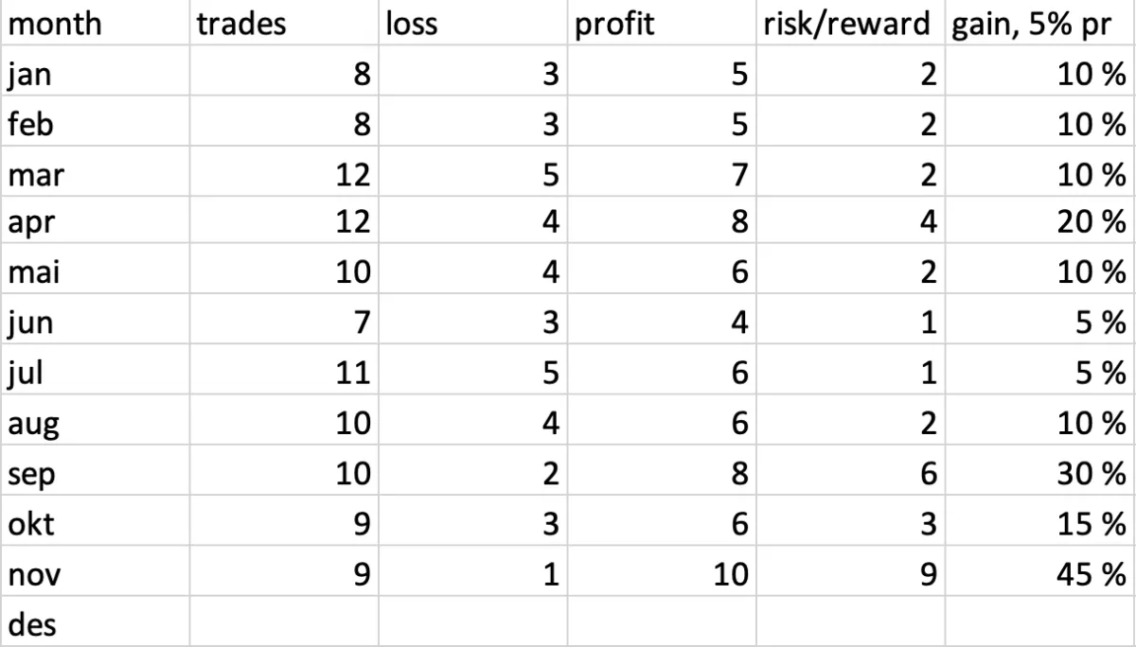The image size is (1136, 647).
Task: Select the 'loss' header cell
Action: [x=472, y=23]
